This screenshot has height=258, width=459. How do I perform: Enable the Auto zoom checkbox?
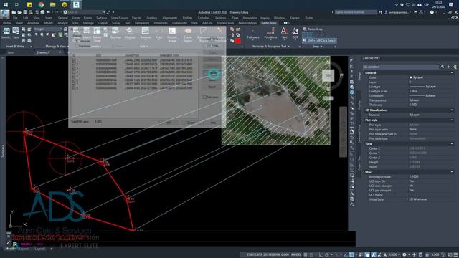pyautogui.click(x=204, y=97)
